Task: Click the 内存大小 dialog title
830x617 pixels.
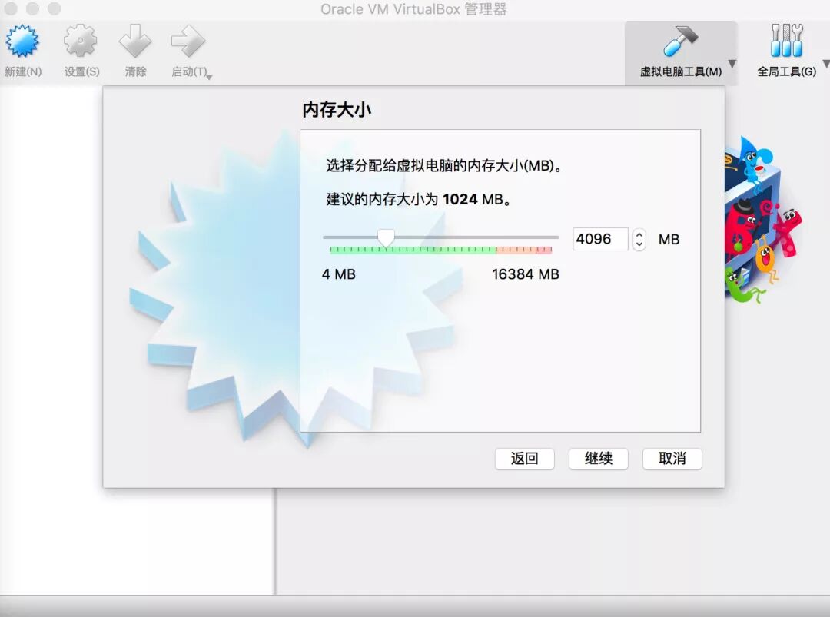Action: (x=335, y=108)
